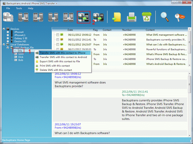The image size is (193, 144).
Task: Click the printer icon beside Print SMS entry
Action: click(x=37, y=66)
